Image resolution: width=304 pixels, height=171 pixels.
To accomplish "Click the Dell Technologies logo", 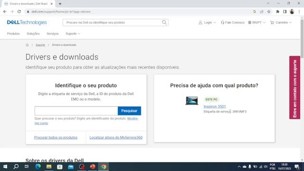I will [x=27, y=22].
